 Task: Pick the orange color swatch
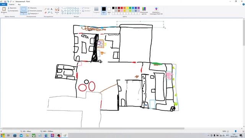tap(124, 8)
